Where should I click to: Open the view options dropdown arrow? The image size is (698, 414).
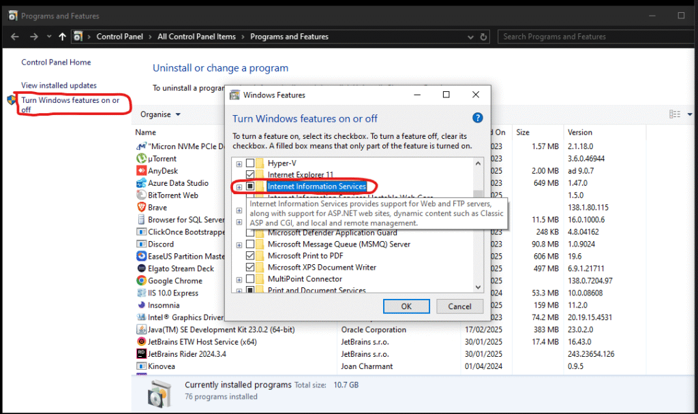690,114
